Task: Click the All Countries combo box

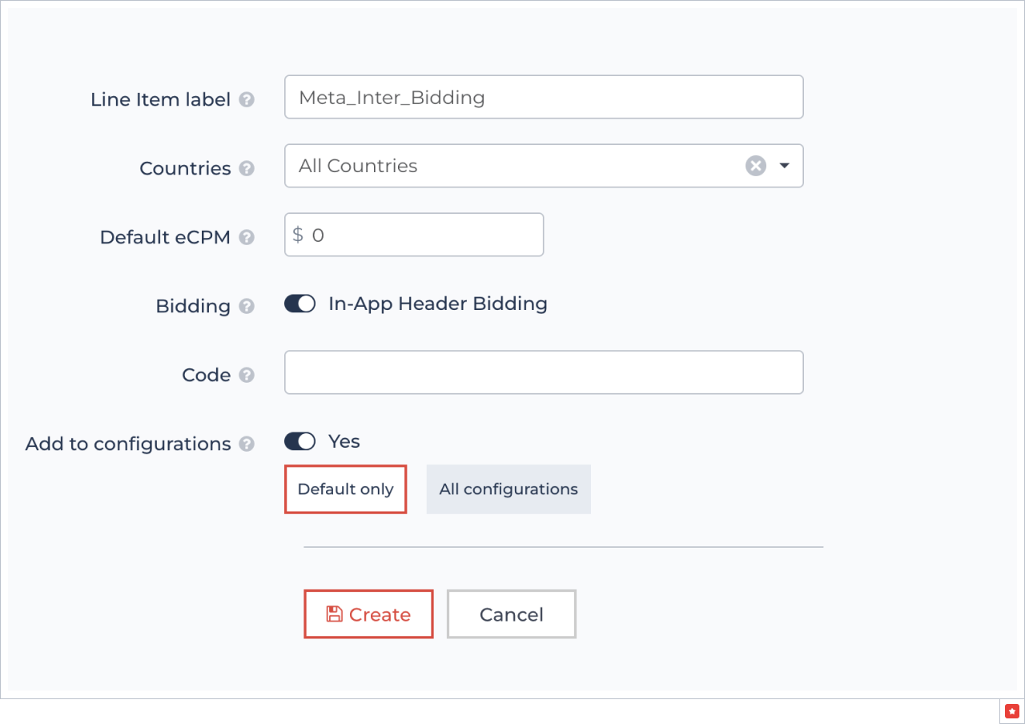Action: [x=521, y=166]
